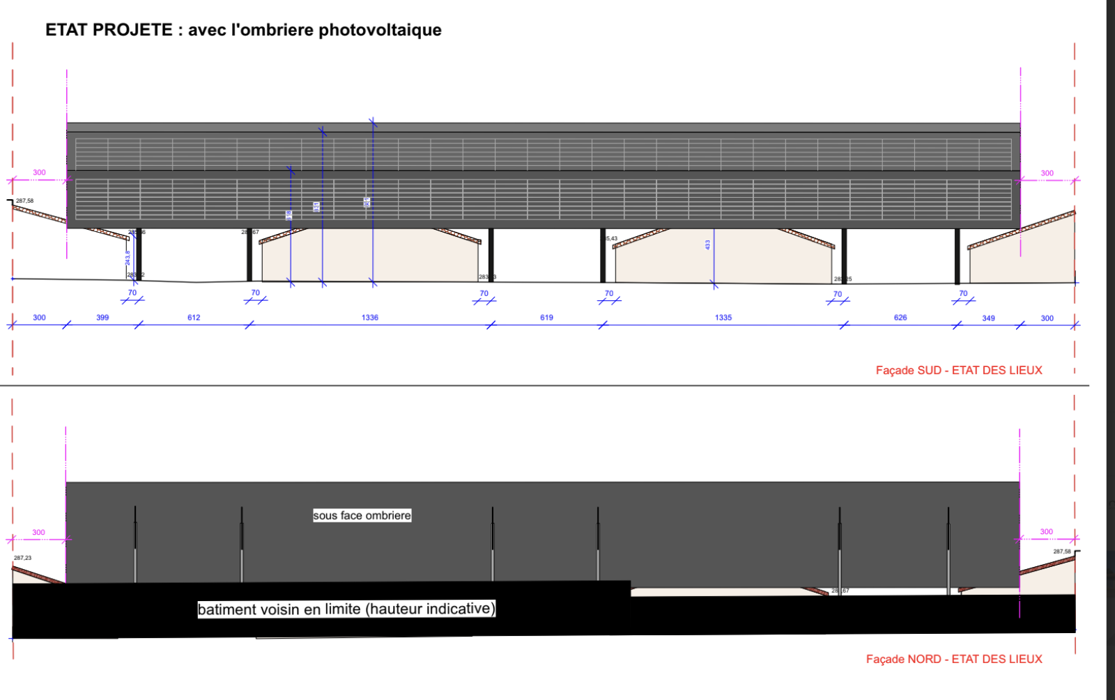The height and width of the screenshot is (700, 1115).
Task: Click the 285,43 elevation label
Action: pos(610,239)
